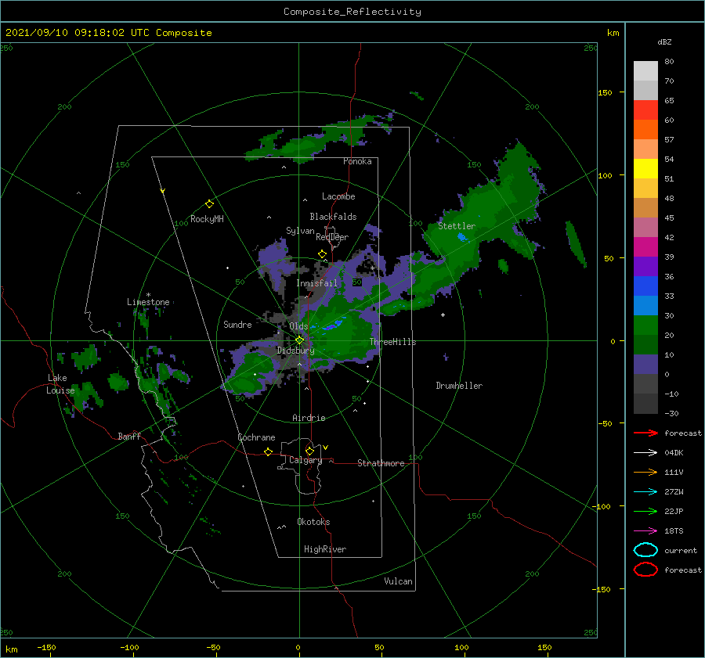
Task: Click the Didsbury city label
Action: 295,351
